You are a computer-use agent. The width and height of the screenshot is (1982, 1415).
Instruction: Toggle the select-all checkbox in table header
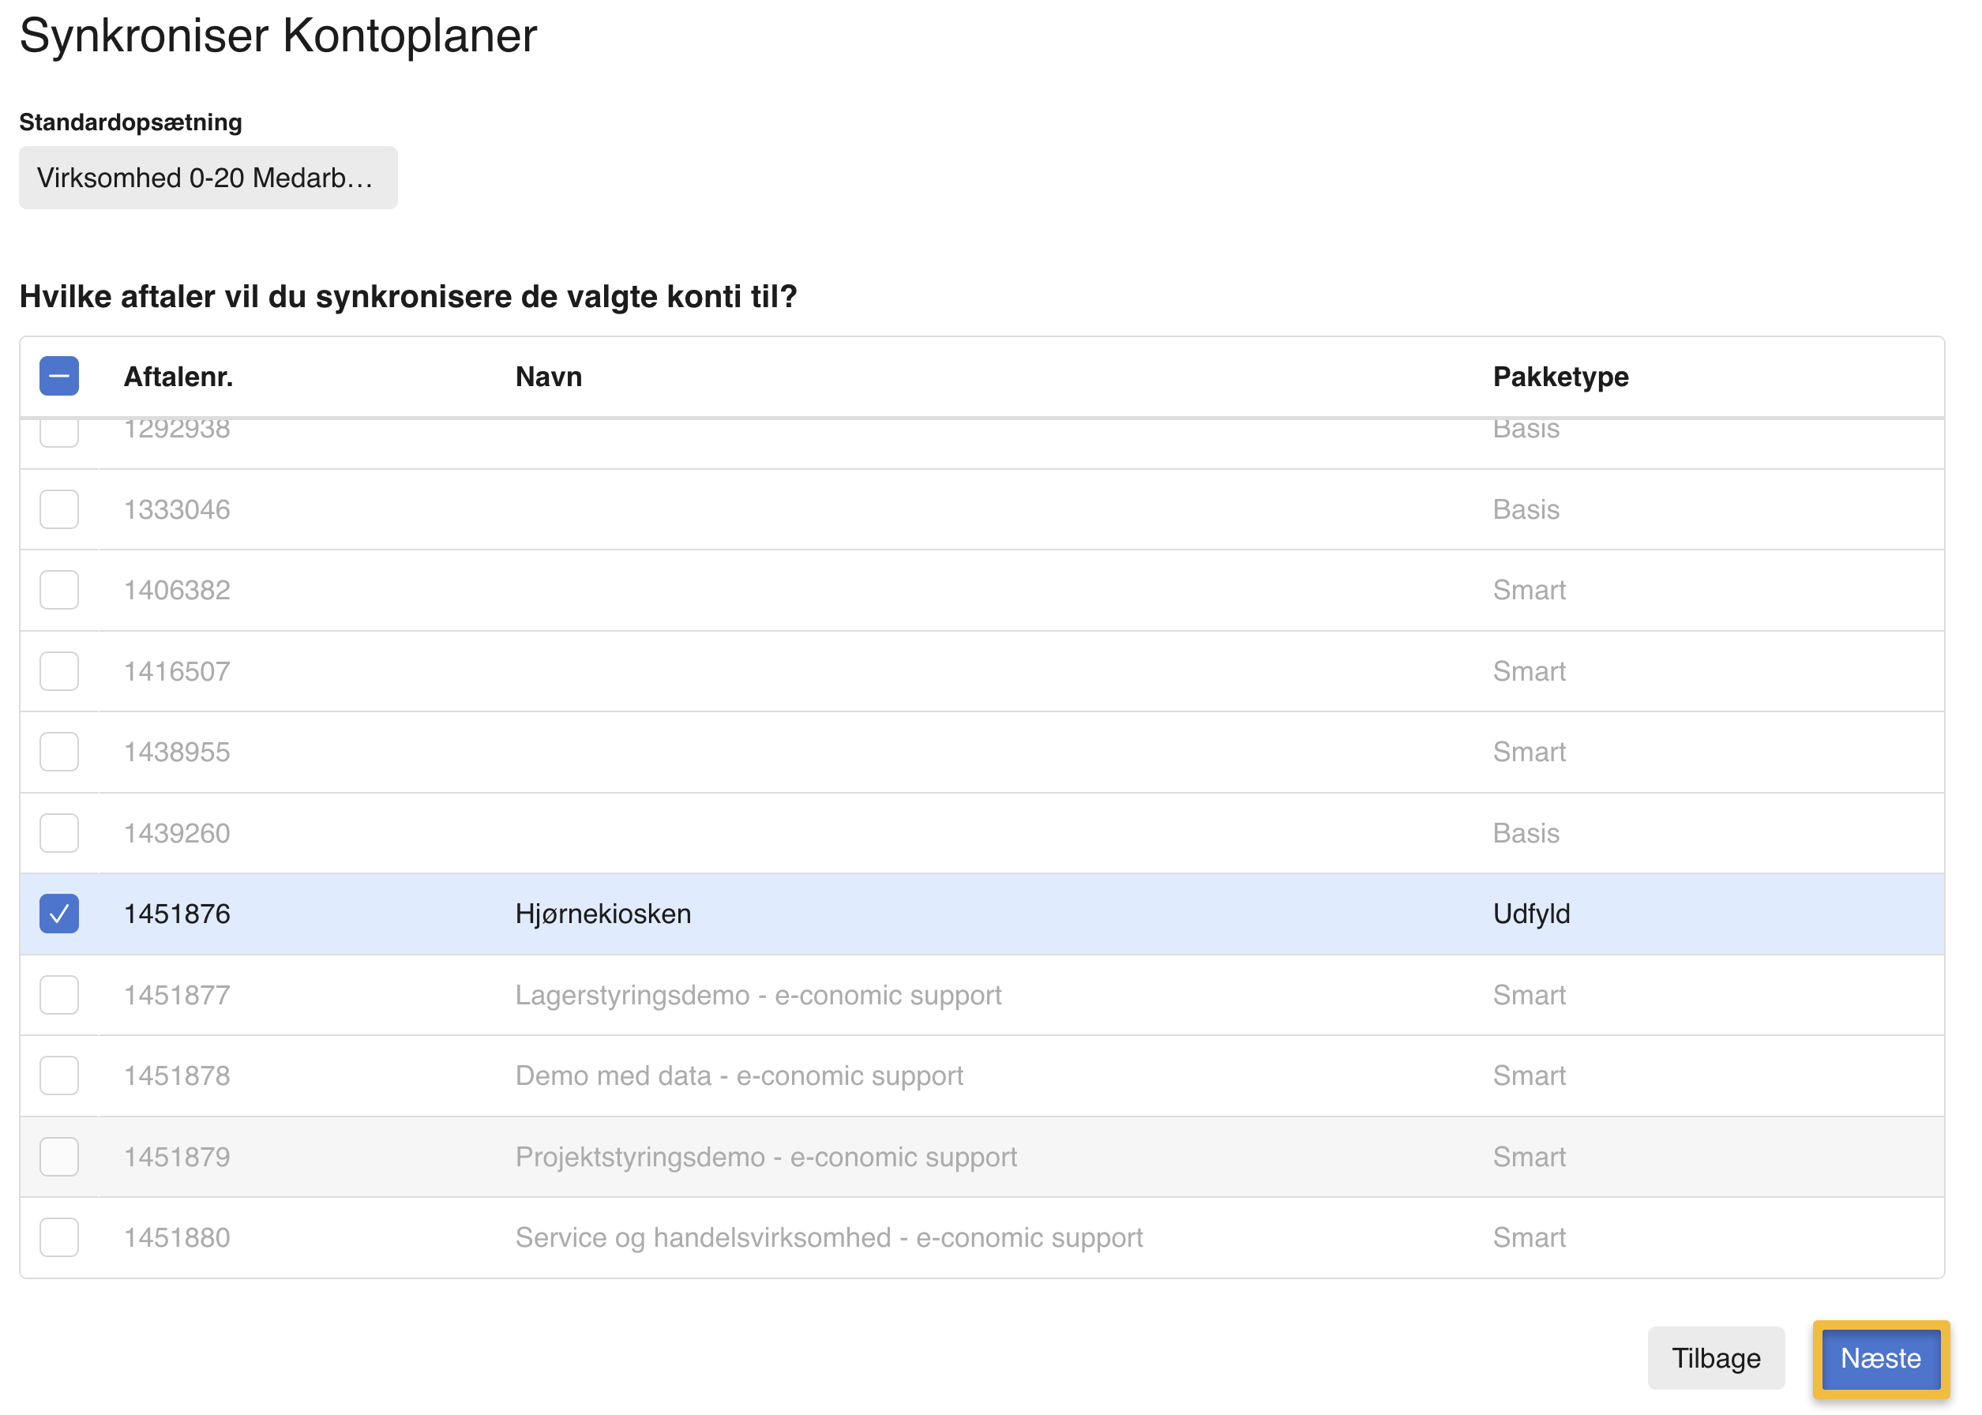point(59,377)
